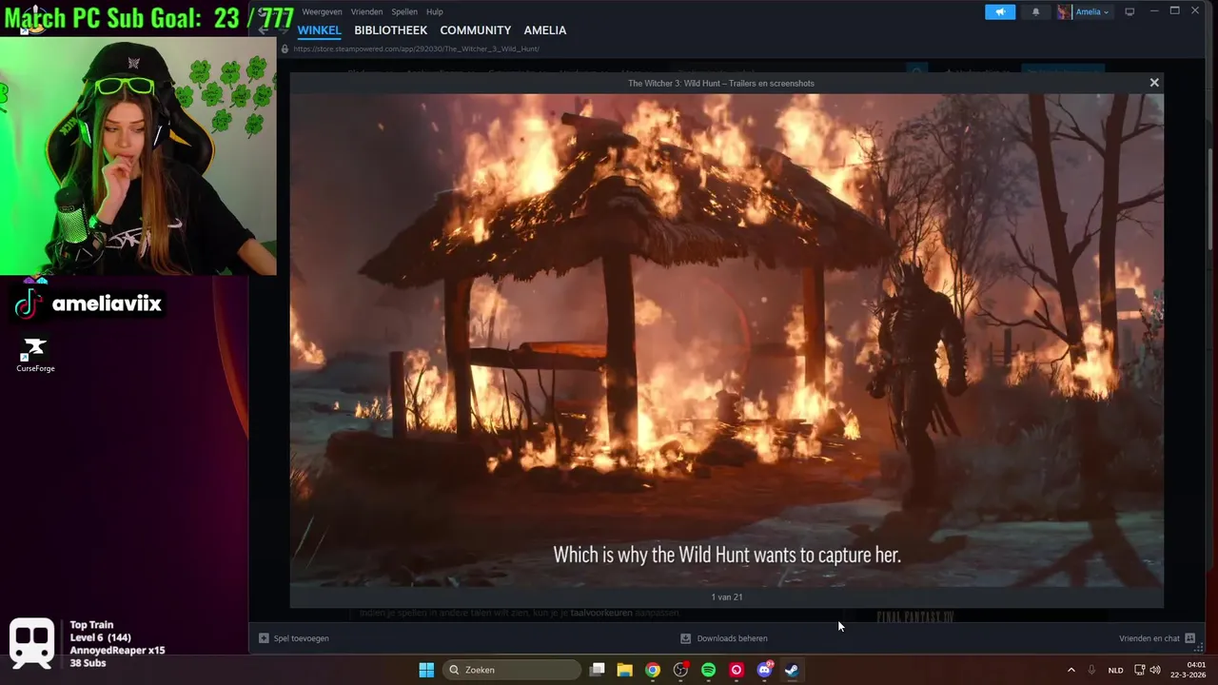Open the Weergeven menu

coord(322,11)
